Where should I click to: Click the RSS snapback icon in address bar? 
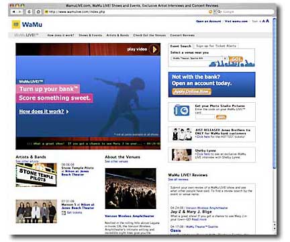point(210,11)
